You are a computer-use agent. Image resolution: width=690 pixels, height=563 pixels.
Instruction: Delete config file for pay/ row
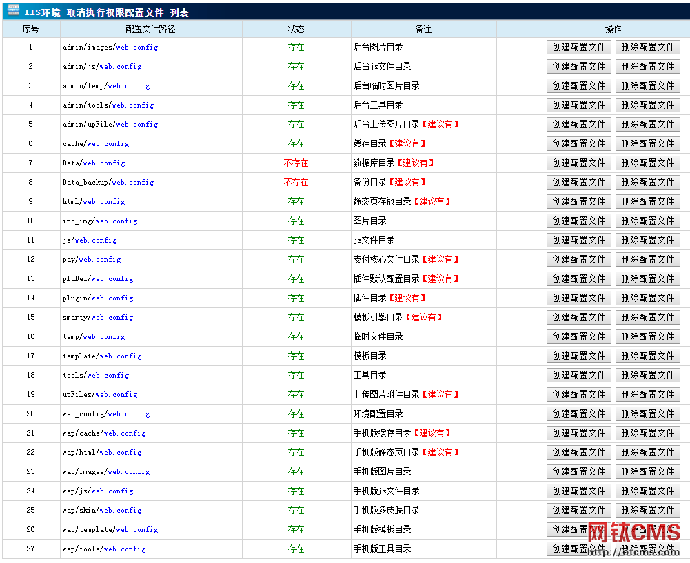[x=647, y=260]
